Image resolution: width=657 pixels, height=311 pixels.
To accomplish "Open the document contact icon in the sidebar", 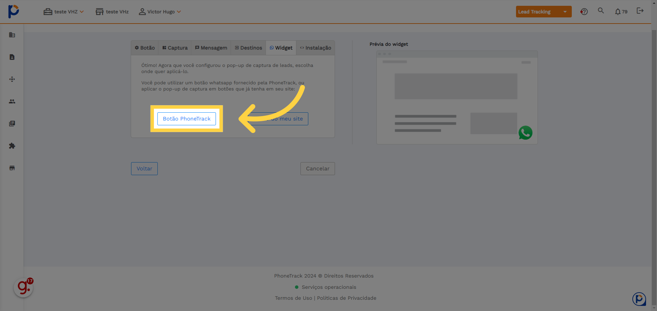I will [x=12, y=57].
